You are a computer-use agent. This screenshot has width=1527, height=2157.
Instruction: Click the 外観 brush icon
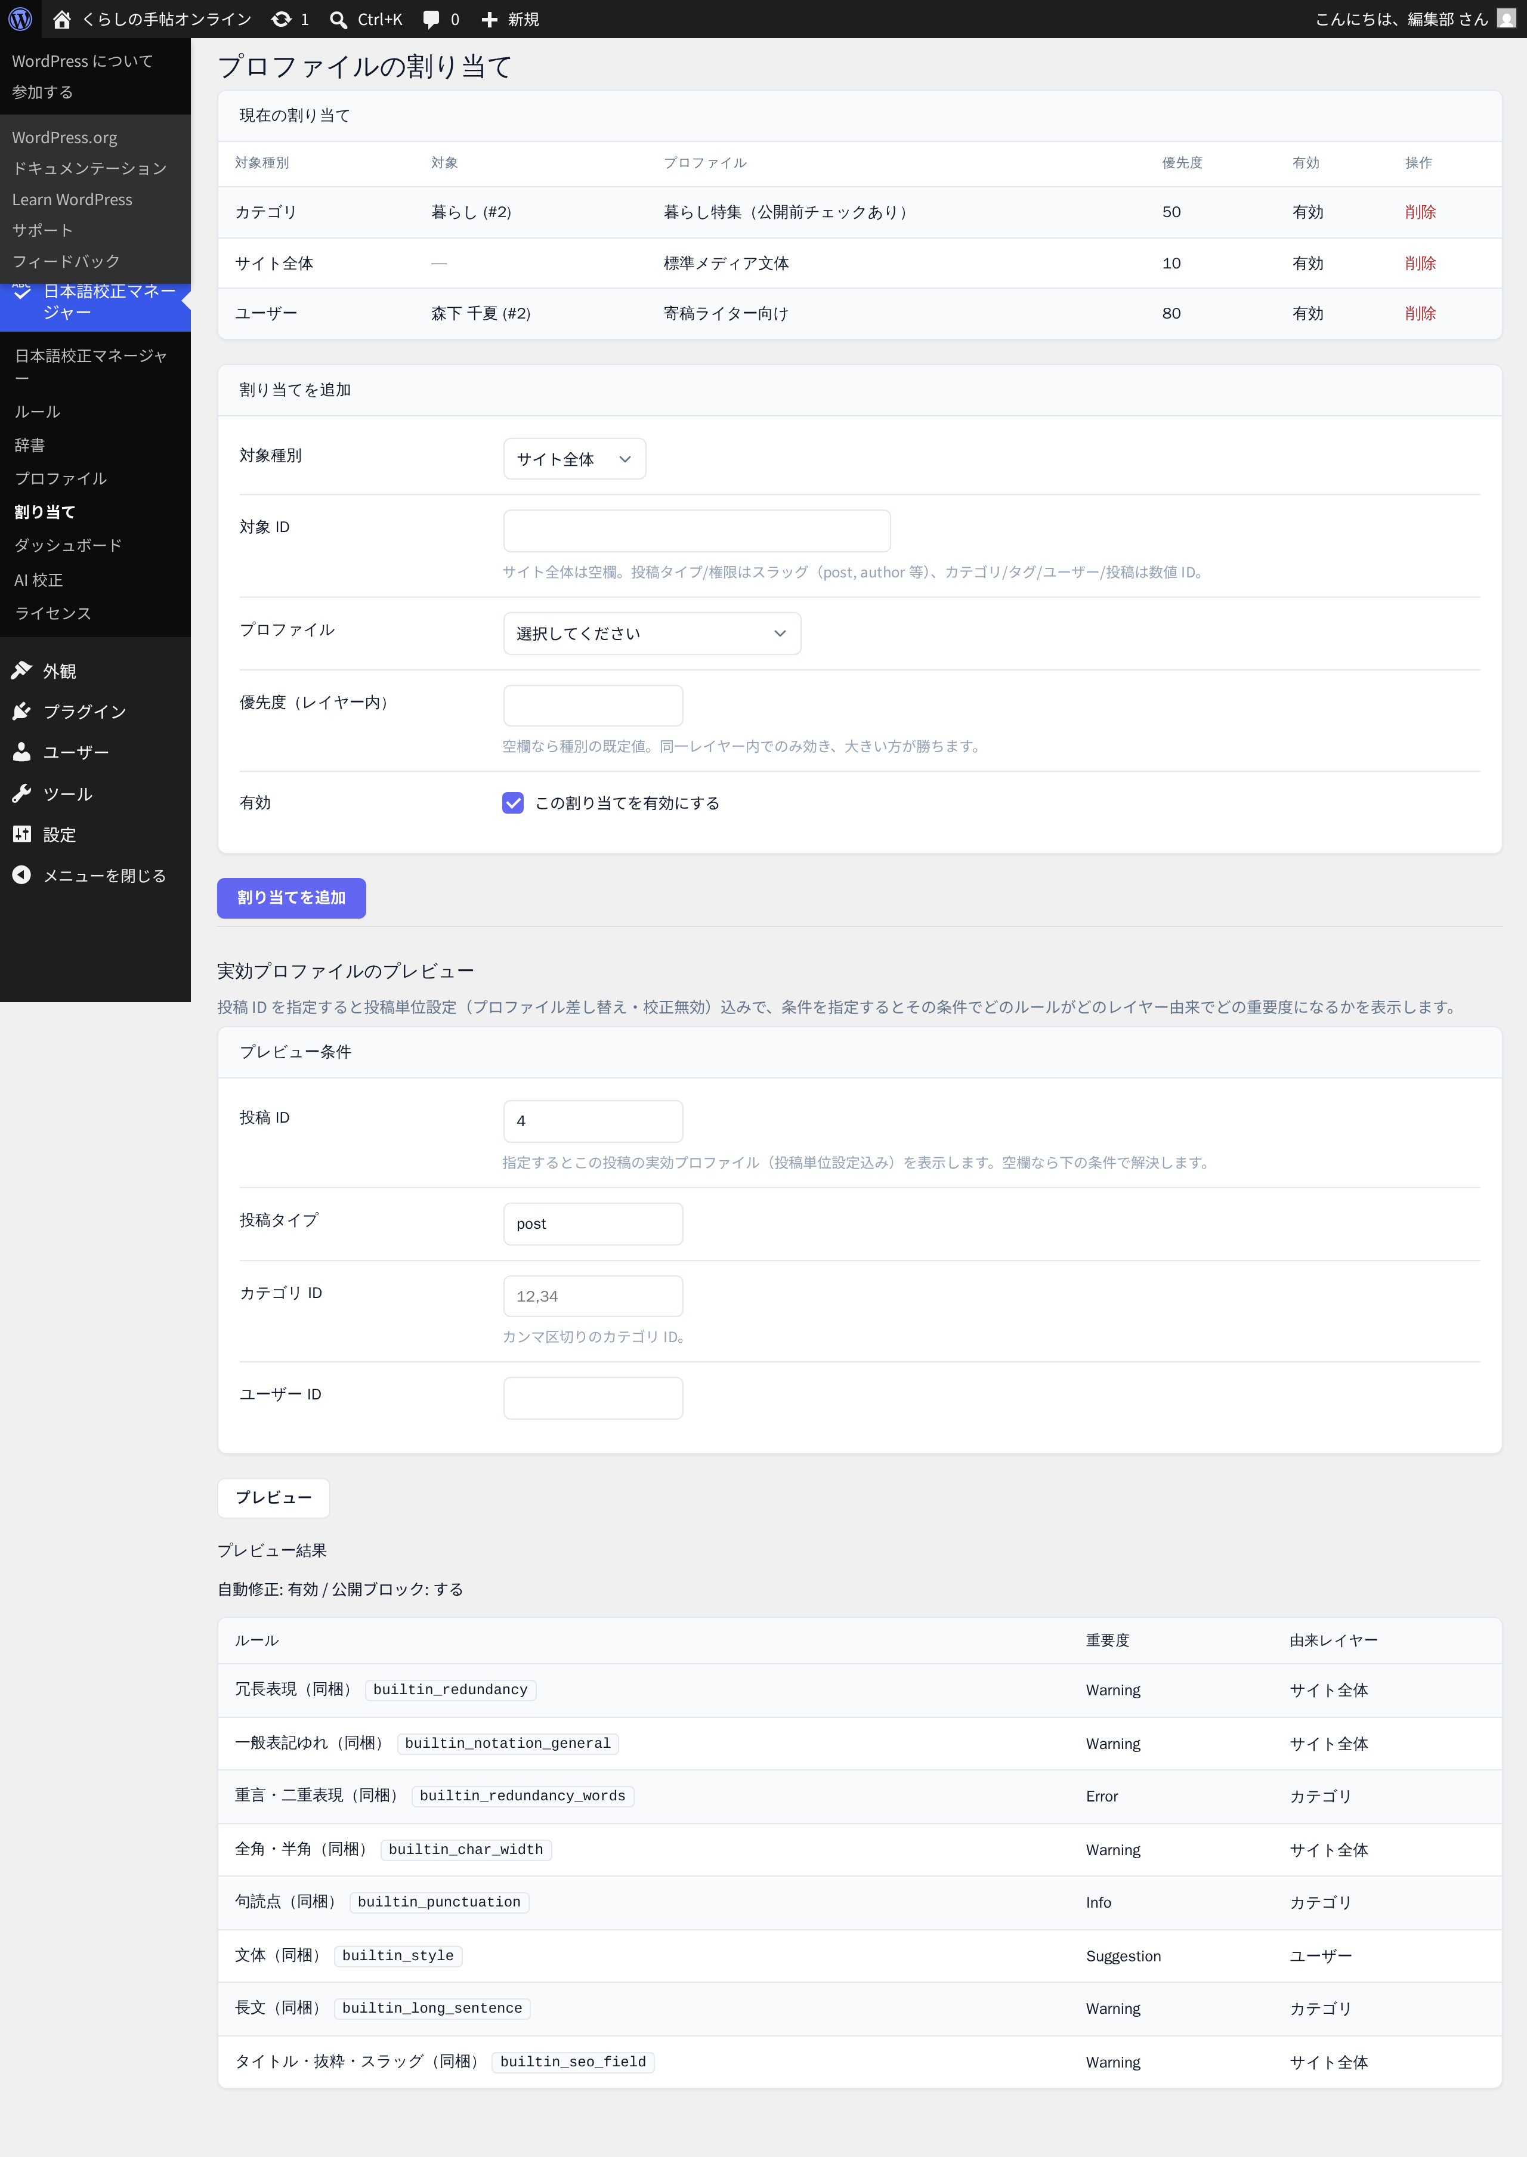(21, 670)
